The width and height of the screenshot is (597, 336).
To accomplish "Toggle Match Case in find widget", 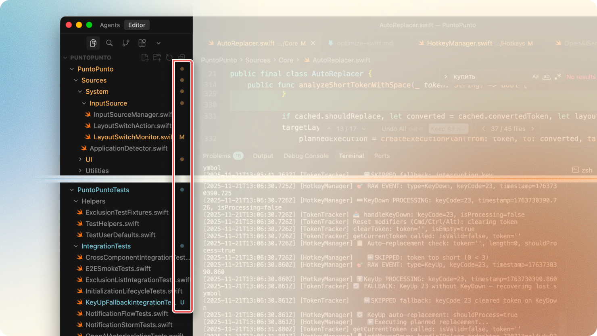I will pos(535,77).
